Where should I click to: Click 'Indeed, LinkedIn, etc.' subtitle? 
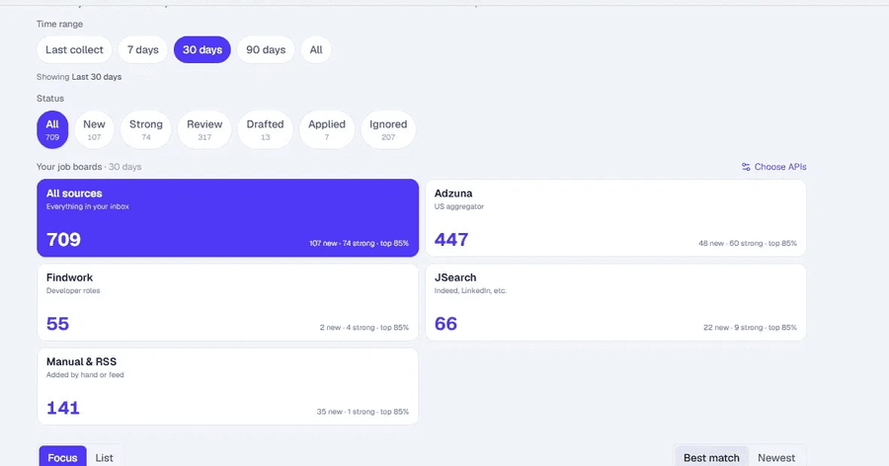[x=470, y=291]
